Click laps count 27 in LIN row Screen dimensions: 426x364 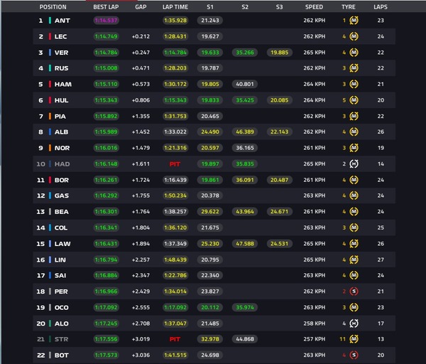tap(381, 259)
